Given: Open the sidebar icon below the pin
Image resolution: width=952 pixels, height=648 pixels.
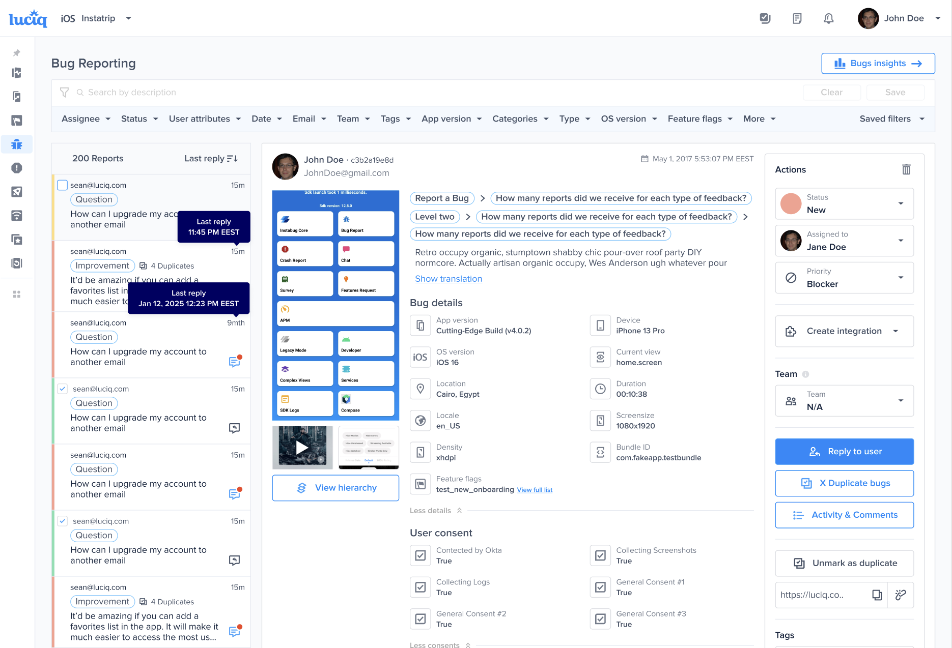Looking at the screenshot, I should pyautogui.click(x=17, y=73).
